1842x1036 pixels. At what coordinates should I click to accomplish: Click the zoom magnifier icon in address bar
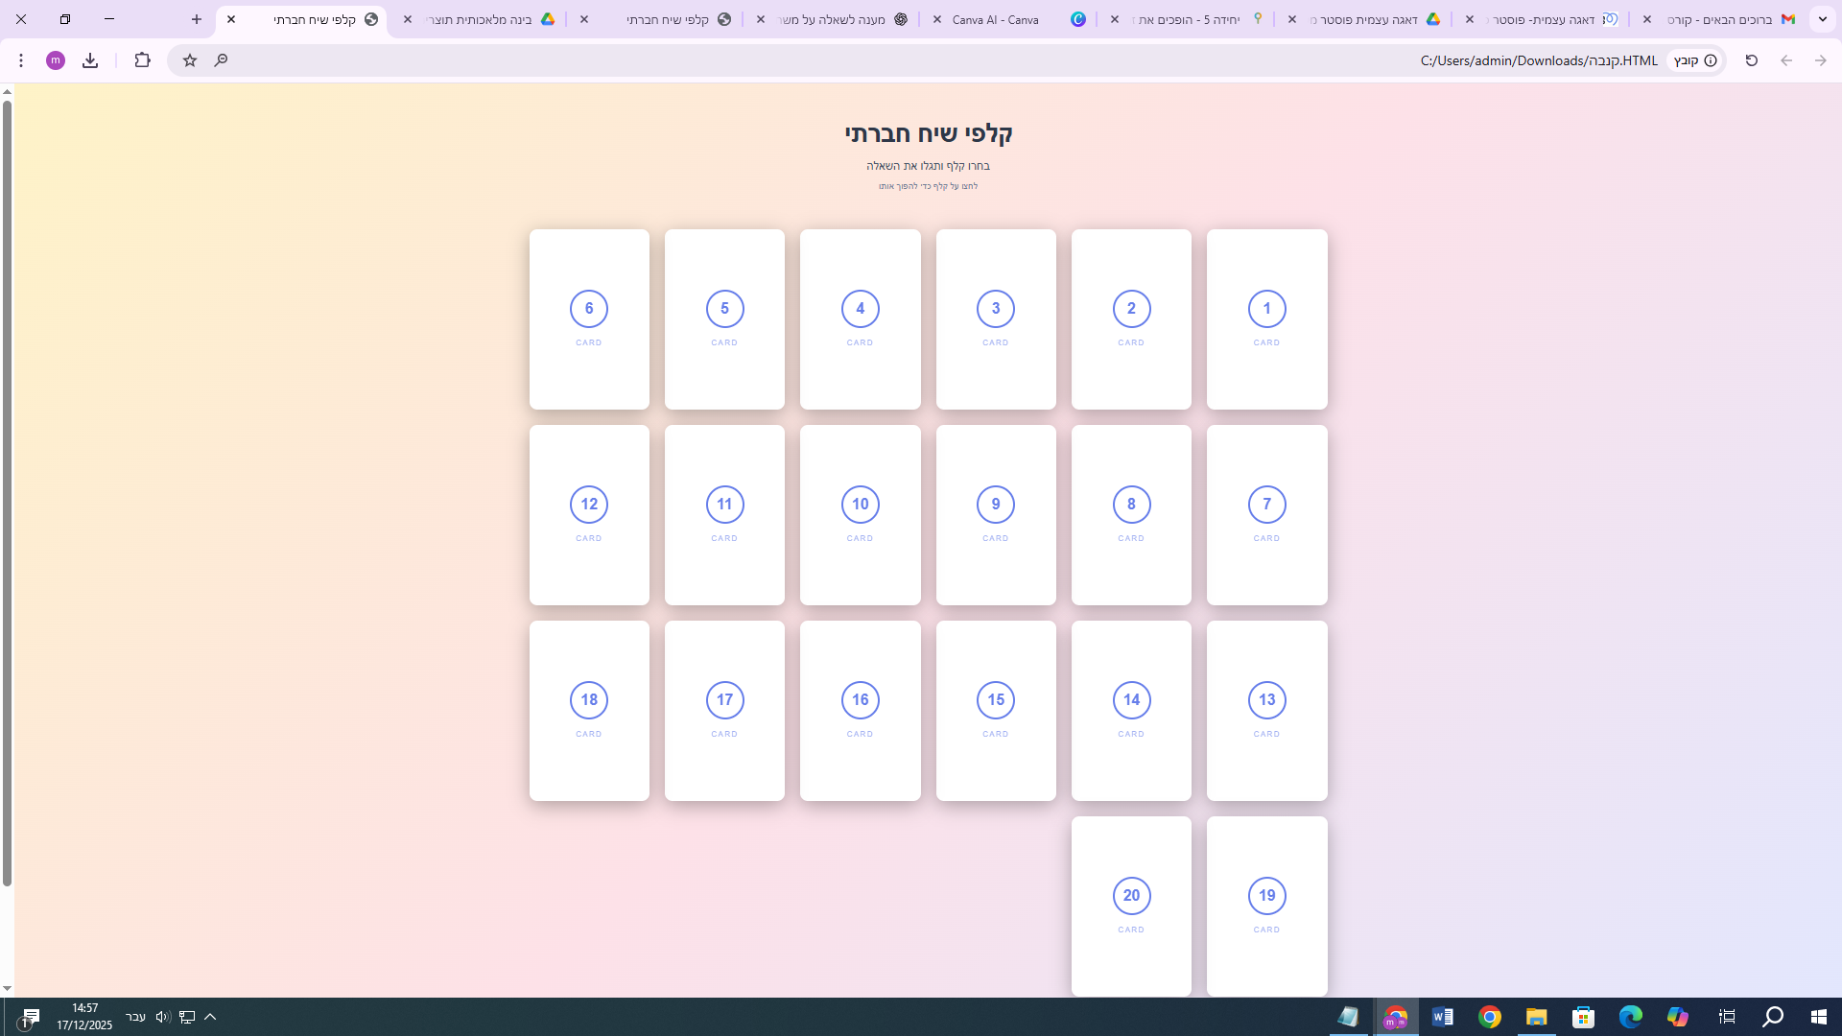coord(221,60)
